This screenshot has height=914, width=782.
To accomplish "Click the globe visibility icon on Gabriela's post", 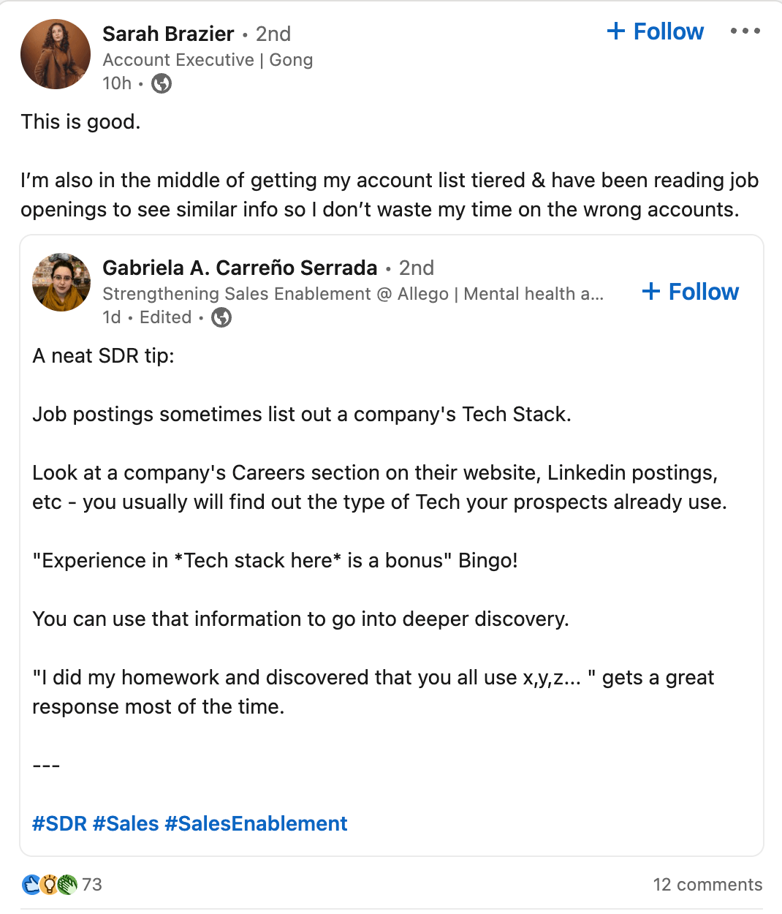I will click(x=221, y=318).
